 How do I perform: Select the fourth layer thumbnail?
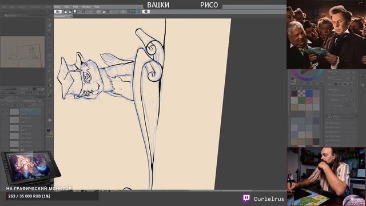point(14,136)
